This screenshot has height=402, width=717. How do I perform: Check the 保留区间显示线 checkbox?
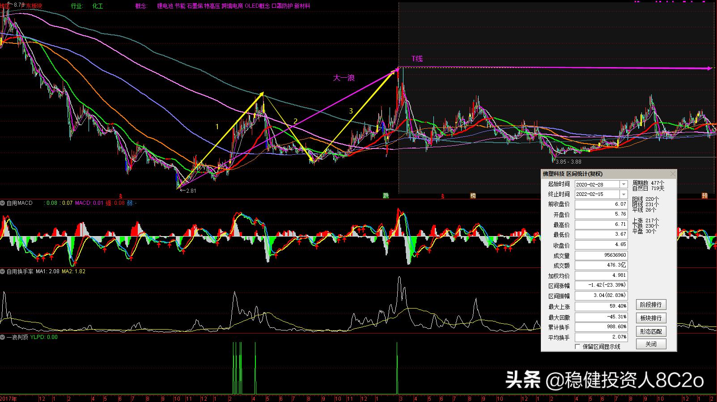(x=577, y=347)
